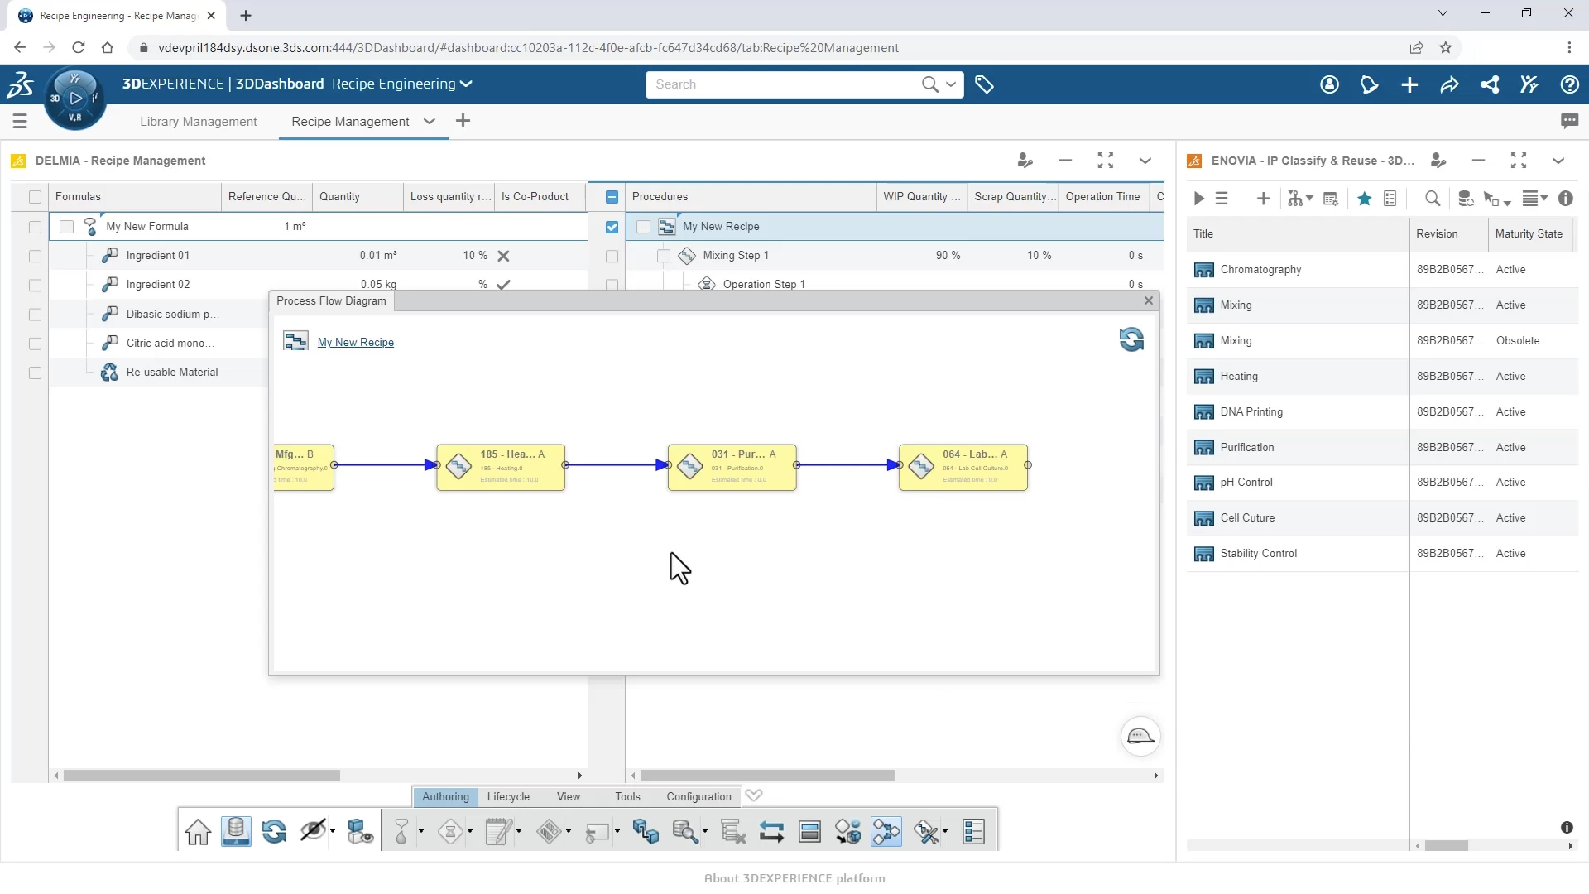
Task: Collapse the Mixing Step 1 node
Action: (664, 256)
